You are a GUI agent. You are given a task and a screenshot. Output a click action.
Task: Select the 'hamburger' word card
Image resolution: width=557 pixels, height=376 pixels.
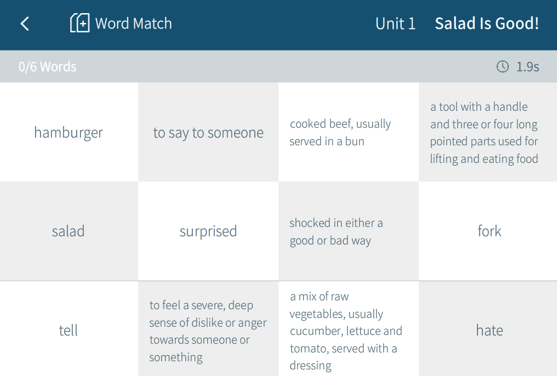69,133
